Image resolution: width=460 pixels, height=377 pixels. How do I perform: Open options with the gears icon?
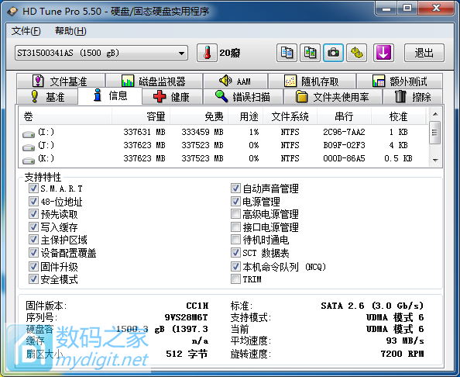356,53
